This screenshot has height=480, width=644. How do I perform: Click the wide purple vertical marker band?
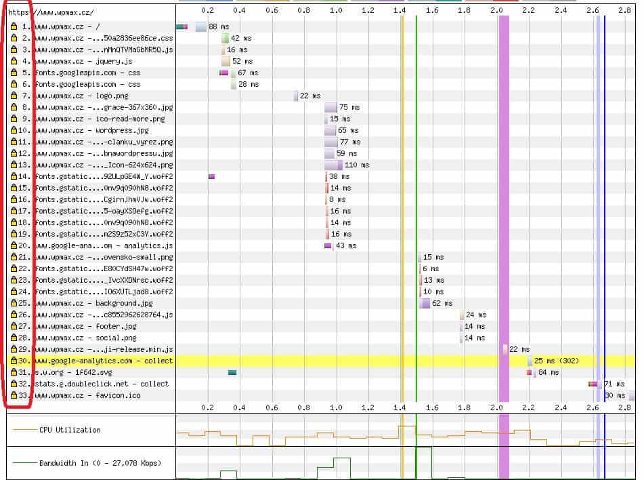[504, 203]
